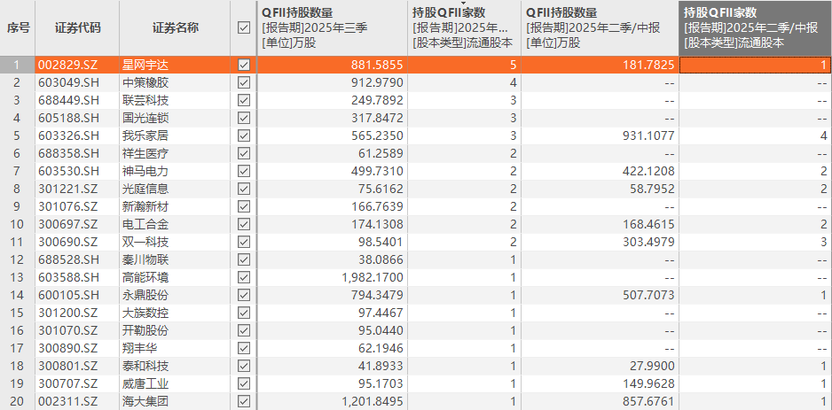Click the value 912.9790
The height and width of the screenshot is (410, 832).
pyautogui.click(x=377, y=82)
